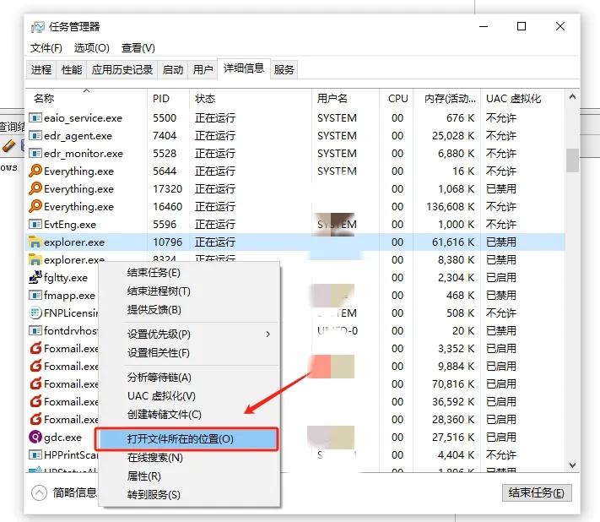Choose 属性(R) in context menu
The image size is (600, 522).
(189, 476)
